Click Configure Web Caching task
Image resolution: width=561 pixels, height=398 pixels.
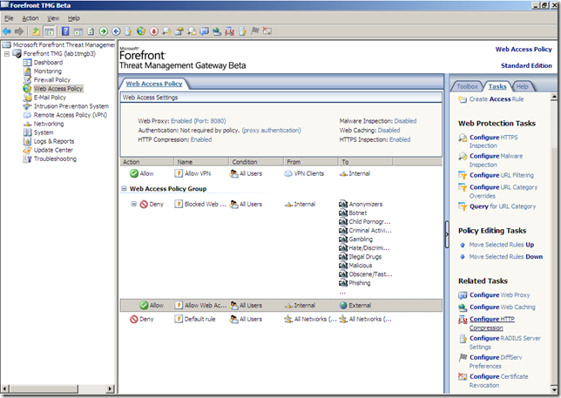pyautogui.click(x=503, y=307)
